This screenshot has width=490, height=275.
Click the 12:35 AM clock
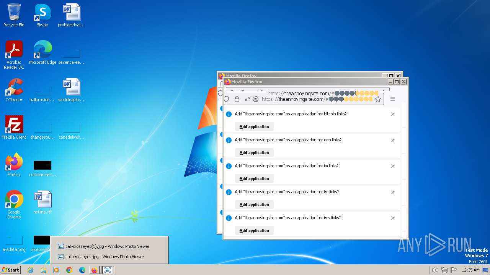[470, 270]
